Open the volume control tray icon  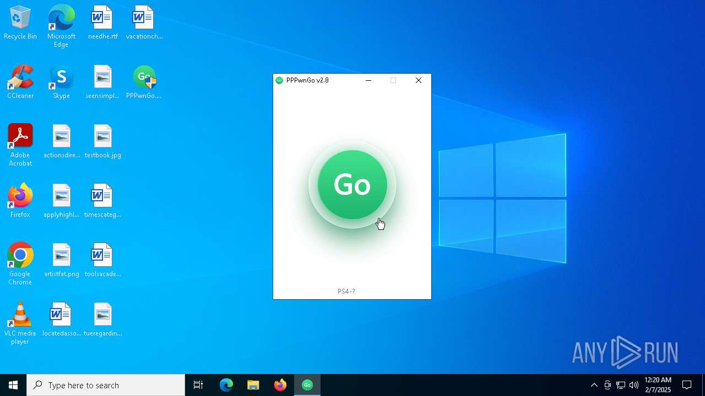point(634,385)
